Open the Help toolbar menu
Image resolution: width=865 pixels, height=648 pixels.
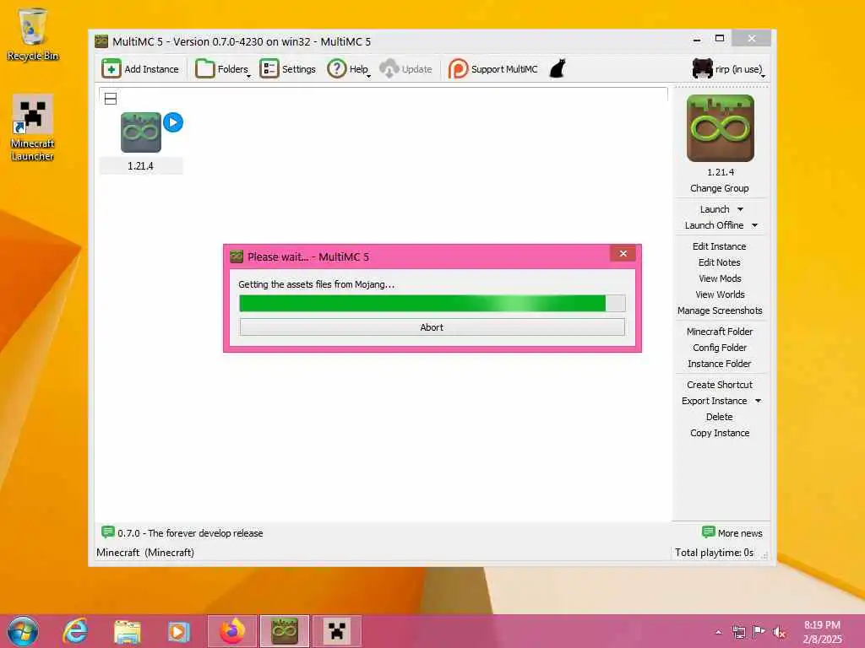coord(349,69)
